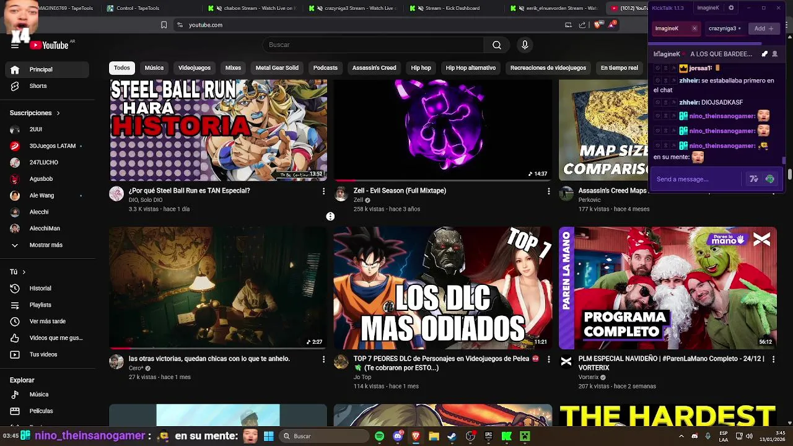
Task: Select the Mixes filter chip
Action: pos(233,68)
